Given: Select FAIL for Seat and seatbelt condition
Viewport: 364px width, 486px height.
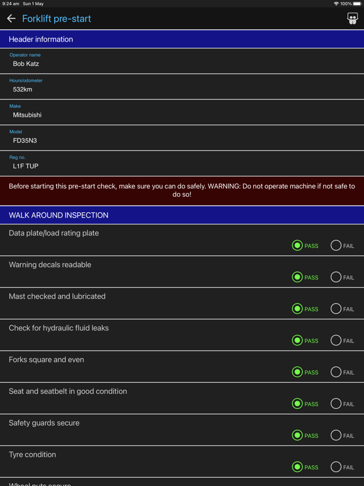Looking at the screenshot, I should pyautogui.click(x=336, y=404).
